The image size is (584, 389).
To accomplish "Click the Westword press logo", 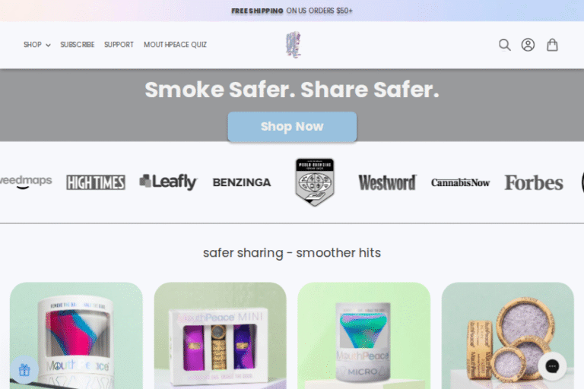I will pyautogui.click(x=387, y=182).
